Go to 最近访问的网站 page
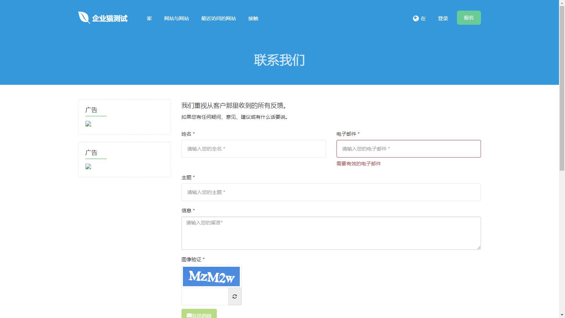Screen dimensions: 565x318 point(219,18)
